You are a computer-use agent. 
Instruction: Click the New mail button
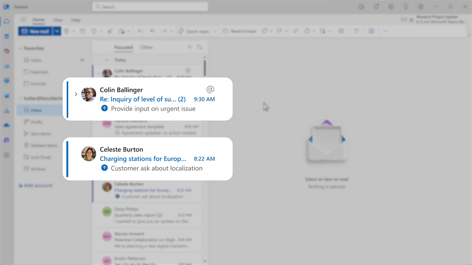click(35, 31)
